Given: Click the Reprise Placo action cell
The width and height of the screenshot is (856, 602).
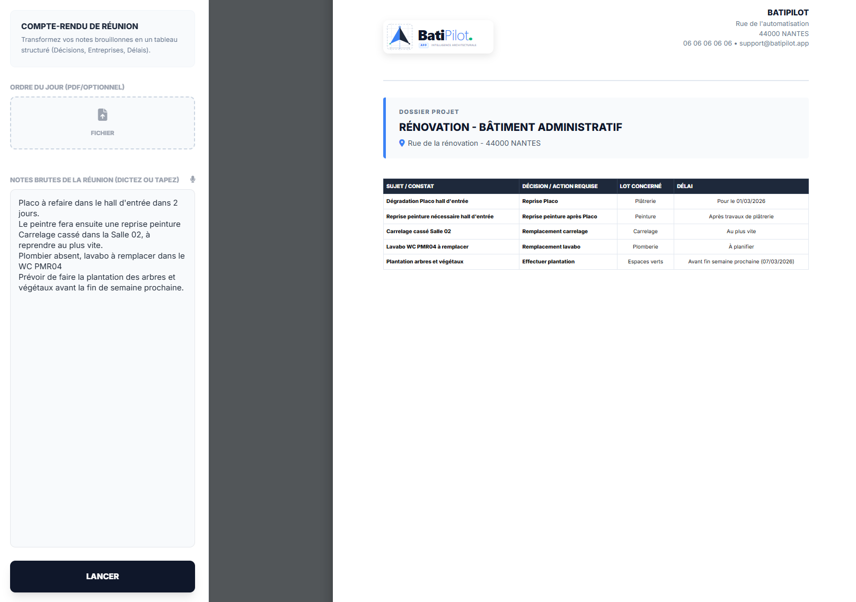Looking at the screenshot, I should pos(540,201).
